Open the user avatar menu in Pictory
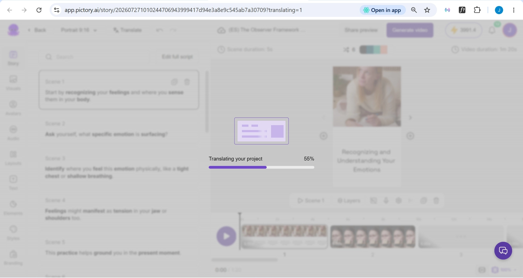 [510, 30]
